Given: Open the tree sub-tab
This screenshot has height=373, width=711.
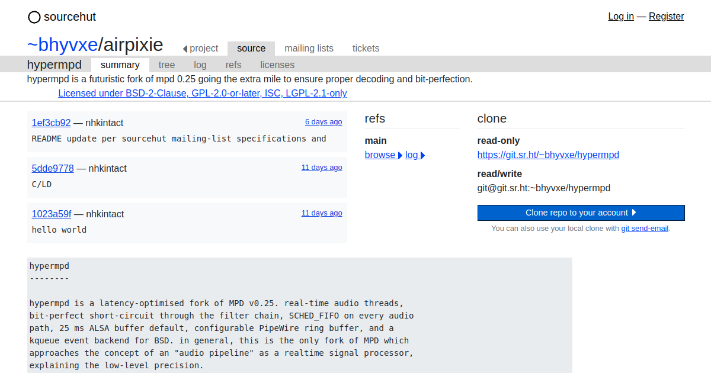Looking at the screenshot, I should (x=166, y=65).
